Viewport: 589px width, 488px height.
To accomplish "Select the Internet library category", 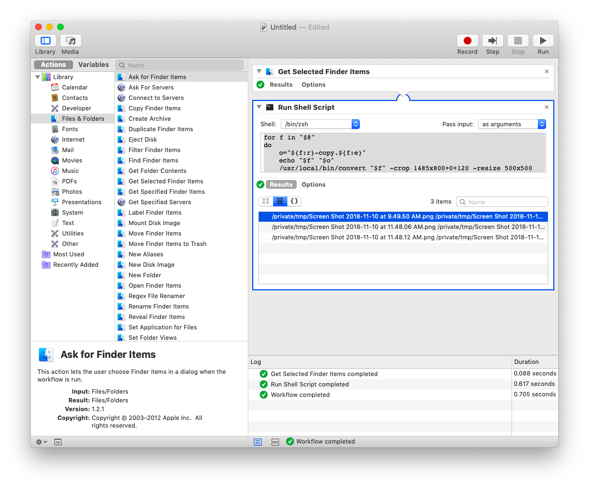I will point(73,139).
